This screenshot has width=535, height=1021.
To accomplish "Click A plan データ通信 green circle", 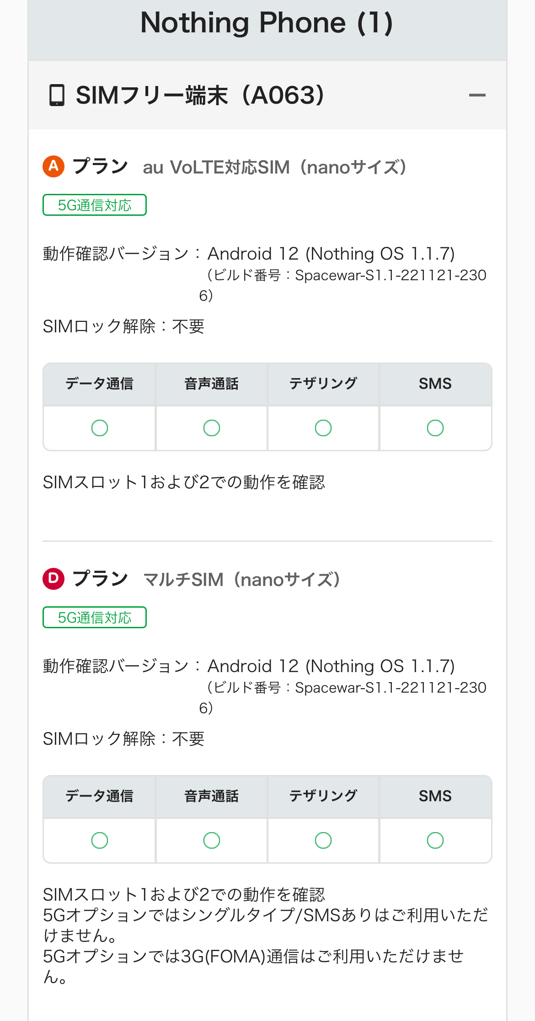I will 100,428.
